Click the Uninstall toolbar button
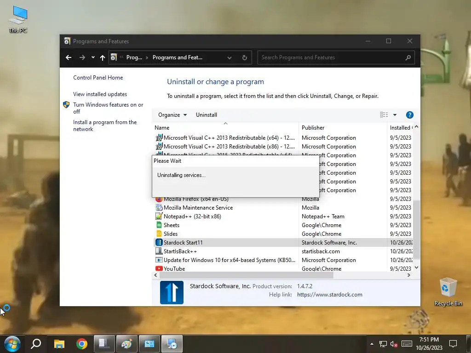 point(207,114)
